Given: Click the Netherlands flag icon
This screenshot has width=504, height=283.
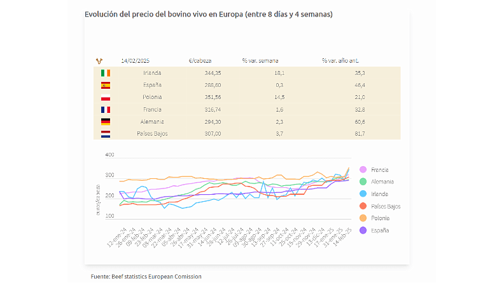Looking at the screenshot, I should pyautogui.click(x=106, y=133).
